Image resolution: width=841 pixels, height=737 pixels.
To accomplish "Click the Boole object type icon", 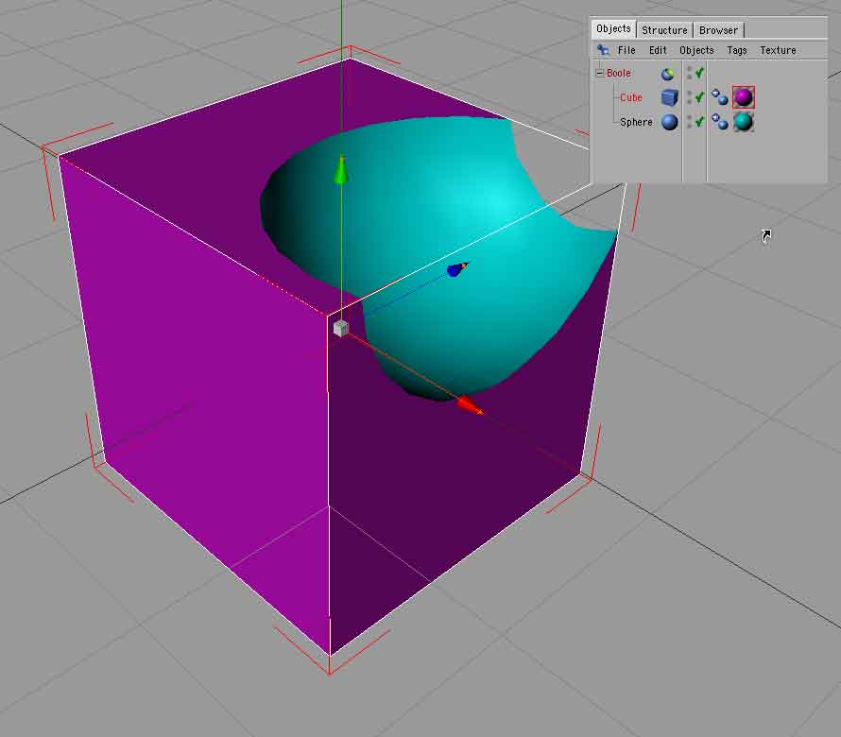I will pos(668,74).
